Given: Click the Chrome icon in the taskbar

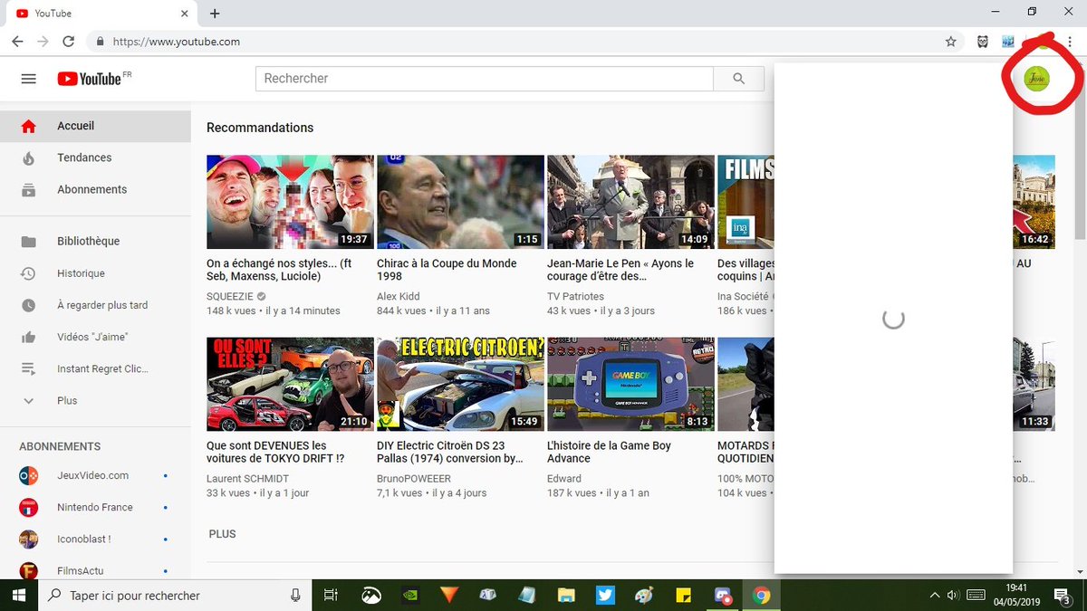Looking at the screenshot, I should tap(762, 595).
